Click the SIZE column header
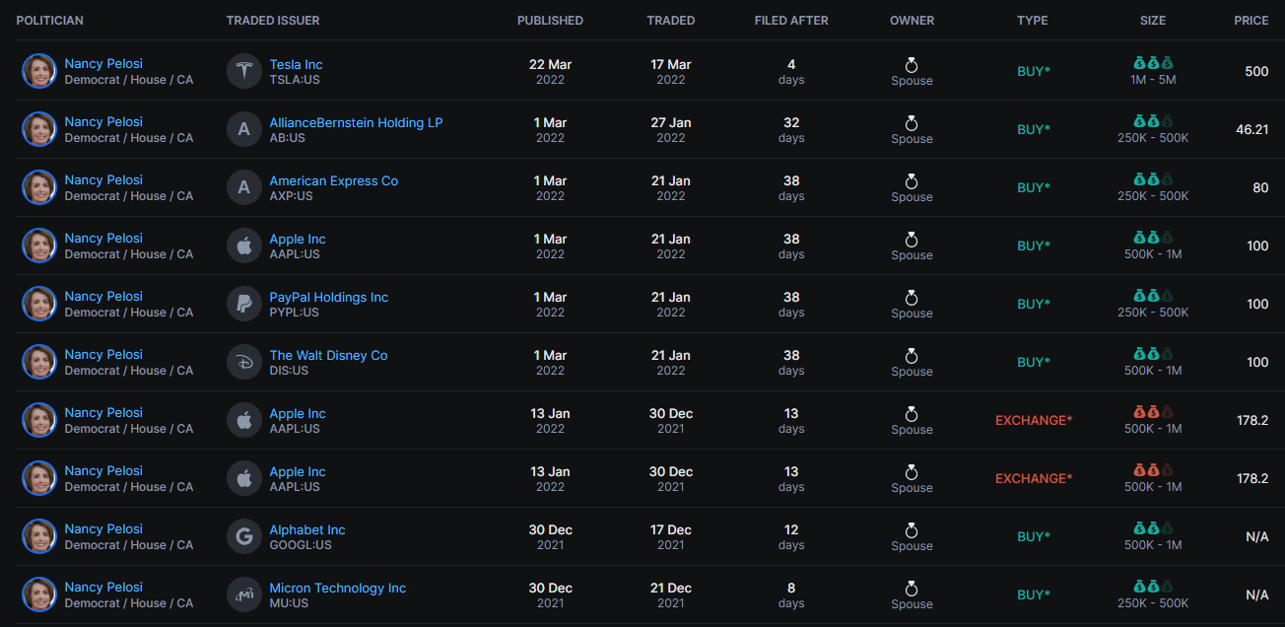Image resolution: width=1285 pixels, height=627 pixels. [x=1153, y=21]
